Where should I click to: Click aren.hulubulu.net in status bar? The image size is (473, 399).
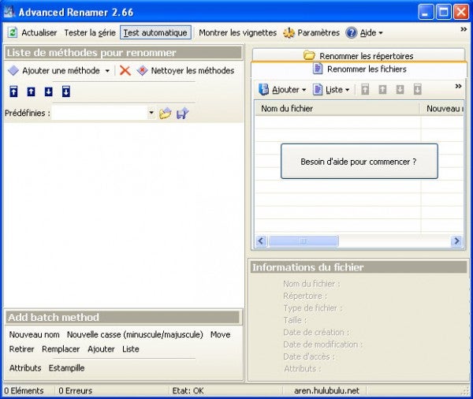[x=326, y=390]
